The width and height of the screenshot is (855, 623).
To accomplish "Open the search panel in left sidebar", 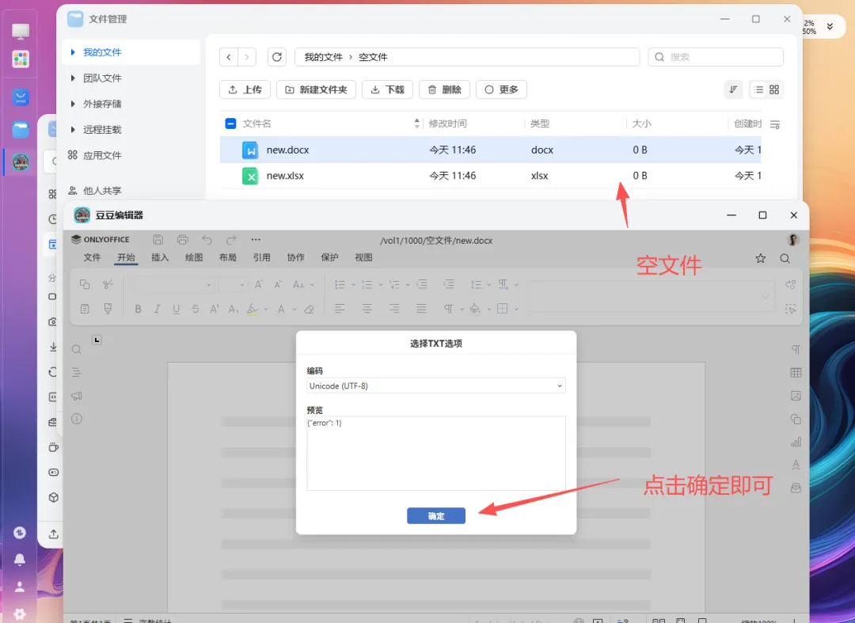I will tap(76, 349).
